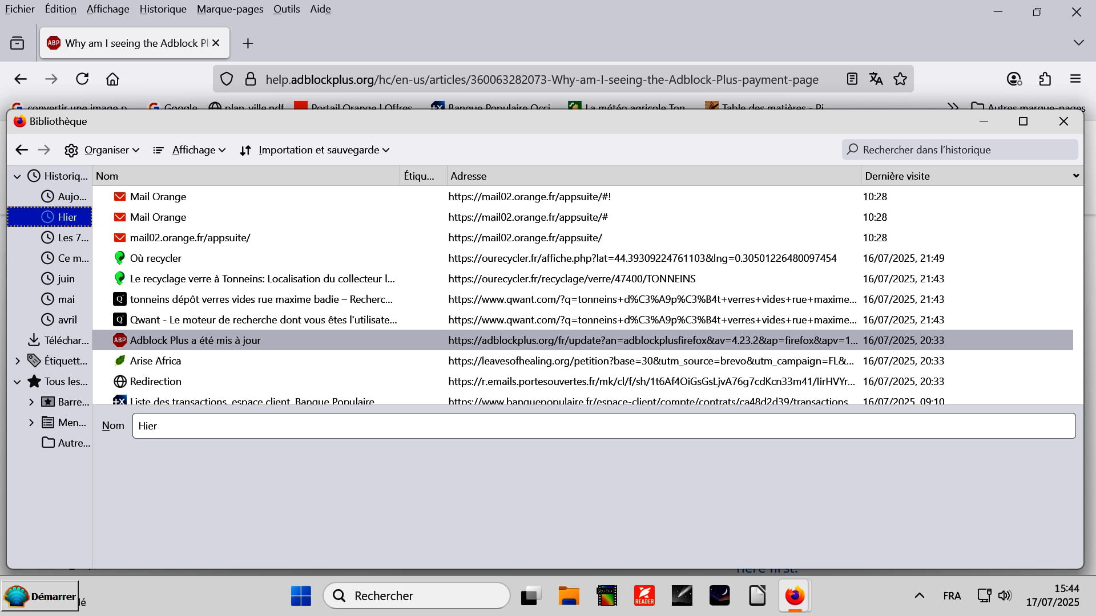Maximize the Bibliothèque window
The image size is (1096, 616).
pos(1023,121)
